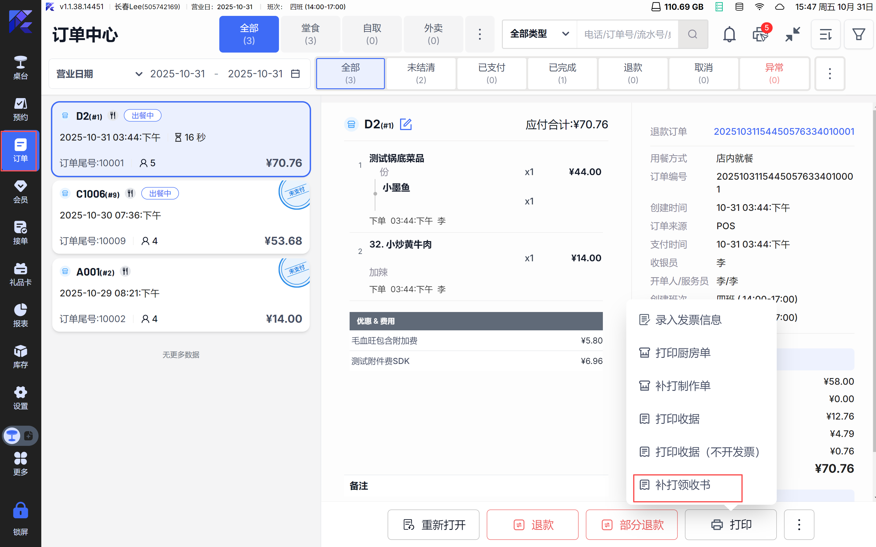This screenshot has height=547, width=876.
Task: Expand the 全部类型 type dropdown
Action: click(x=539, y=34)
